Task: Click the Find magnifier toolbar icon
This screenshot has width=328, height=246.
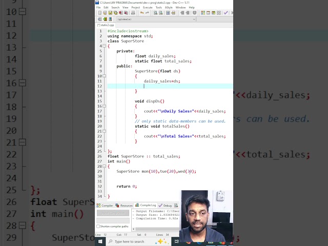Action: tap(155, 13)
